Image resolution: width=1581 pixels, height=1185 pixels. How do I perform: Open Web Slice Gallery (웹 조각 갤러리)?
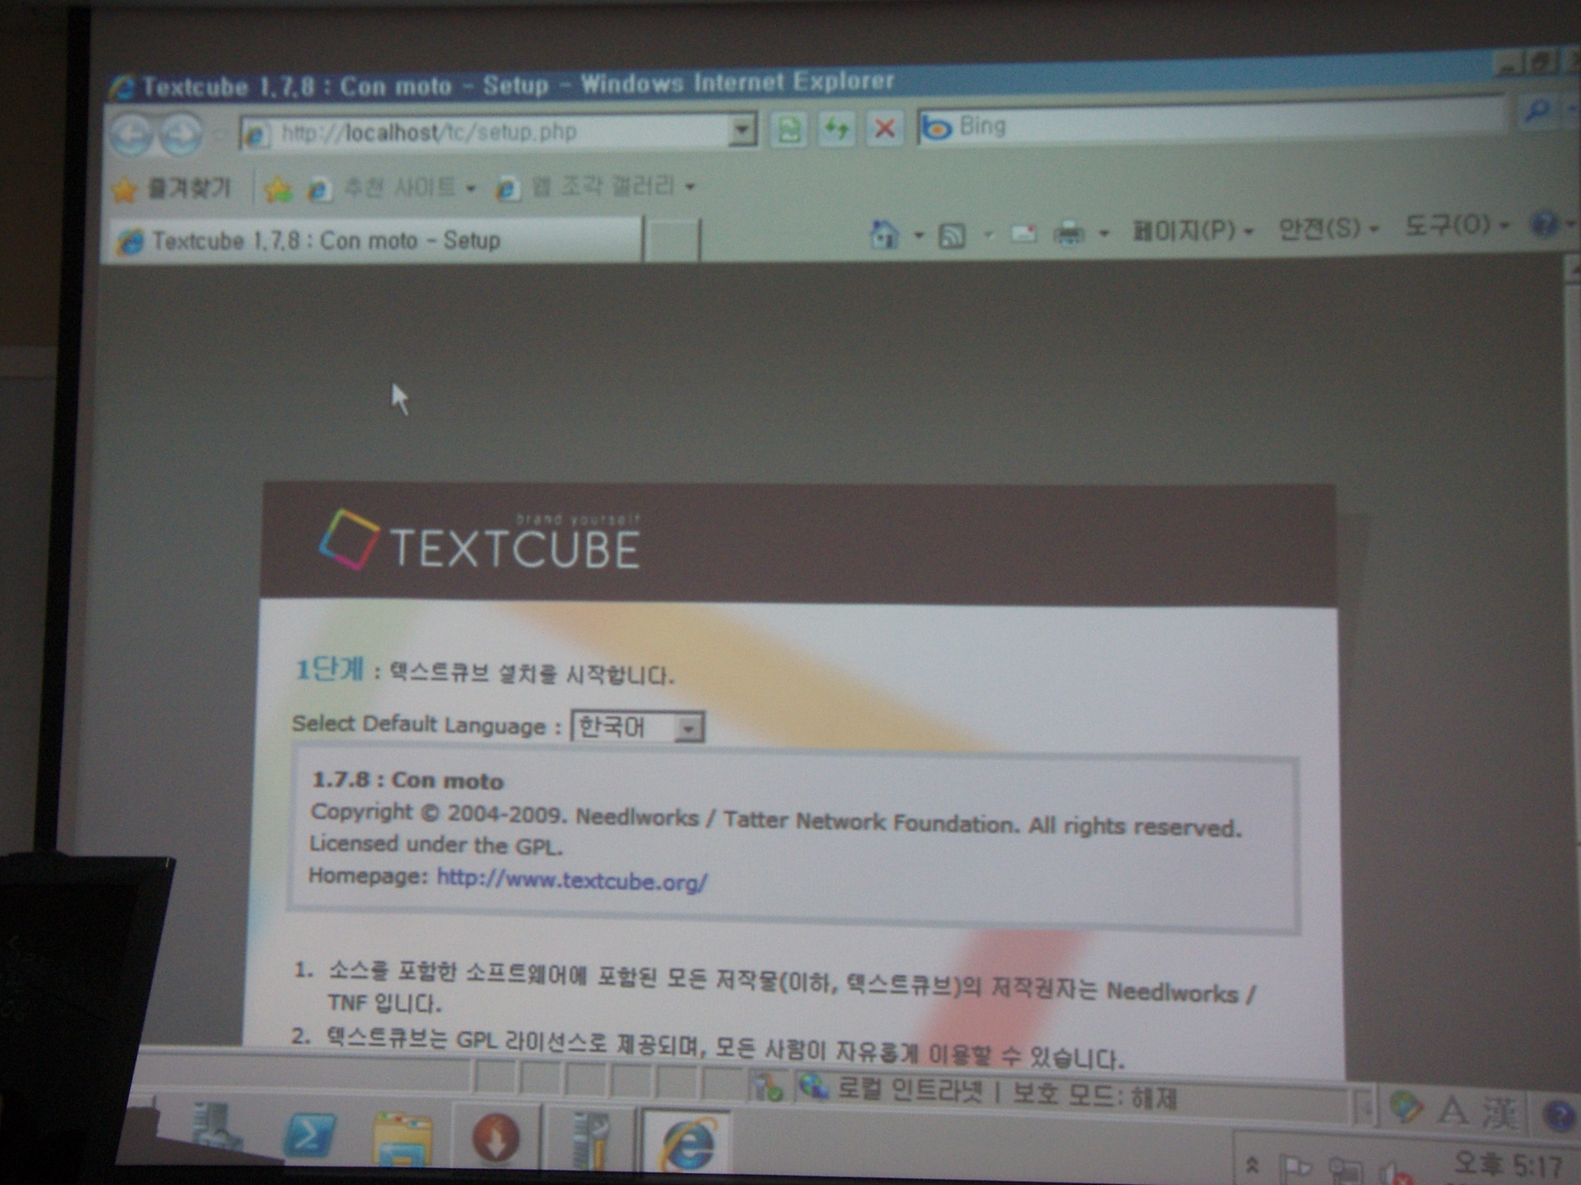click(595, 187)
